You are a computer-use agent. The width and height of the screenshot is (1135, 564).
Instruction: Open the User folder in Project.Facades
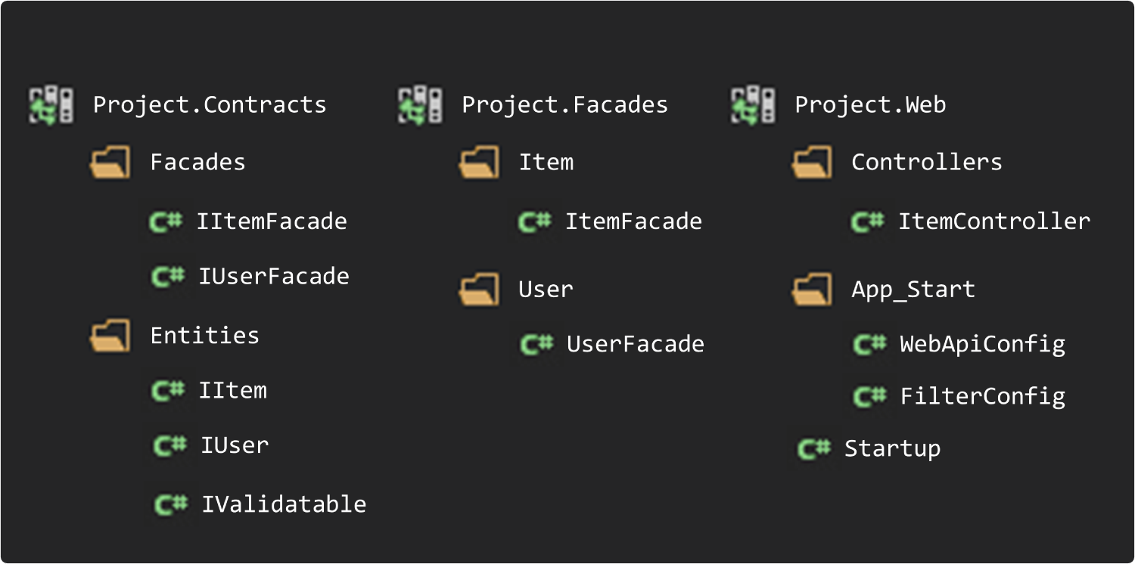click(x=478, y=290)
